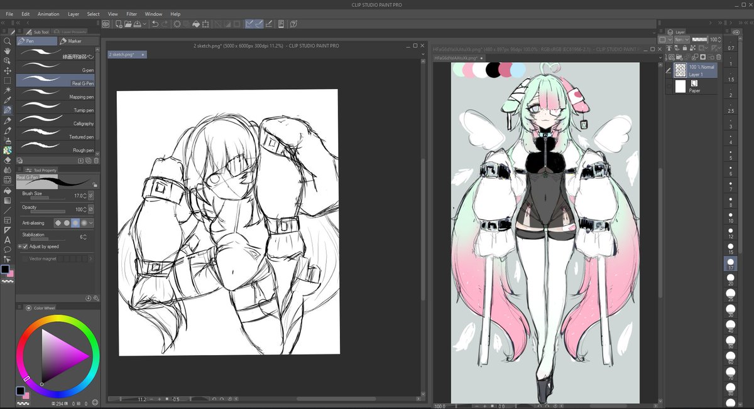Adjust the Opacity stepper in Tool Property
This screenshot has width=754, height=409.
tap(85, 210)
